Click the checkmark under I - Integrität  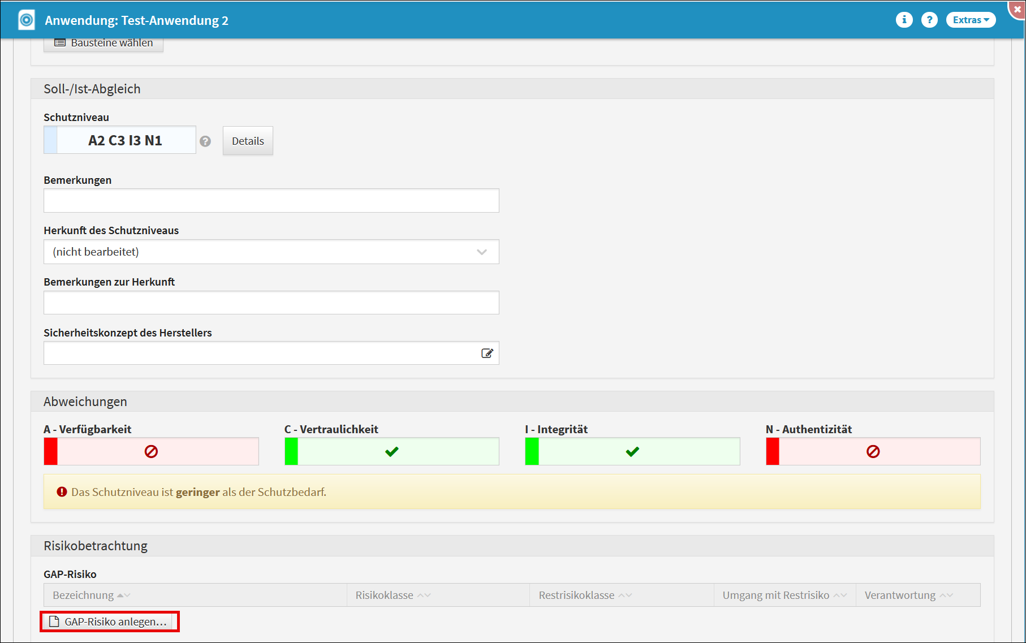tap(632, 451)
